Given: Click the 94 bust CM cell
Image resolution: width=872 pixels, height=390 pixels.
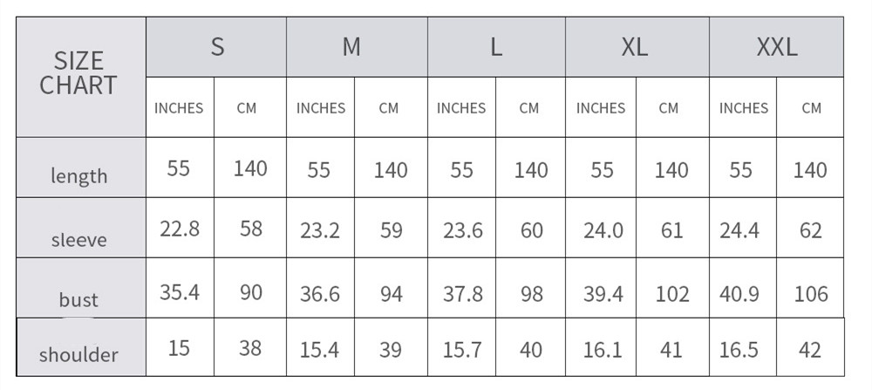Looking at the screenshot, I should [x=391, y=288].
